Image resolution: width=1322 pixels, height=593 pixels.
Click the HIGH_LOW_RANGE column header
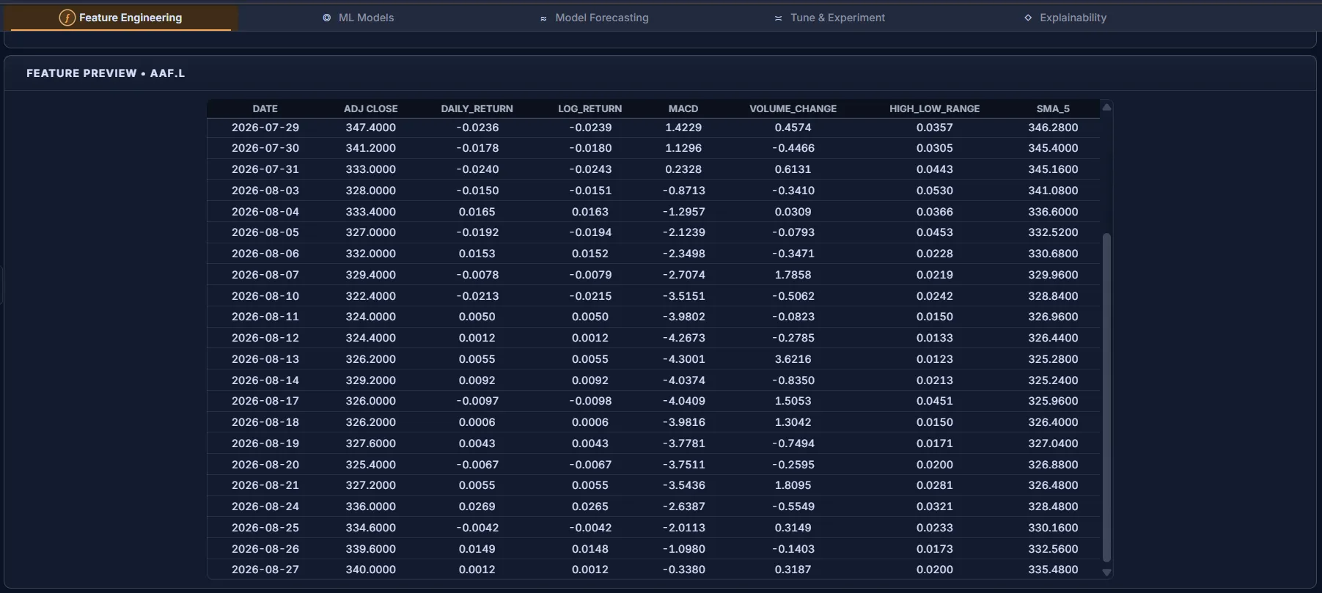point(935,108)
